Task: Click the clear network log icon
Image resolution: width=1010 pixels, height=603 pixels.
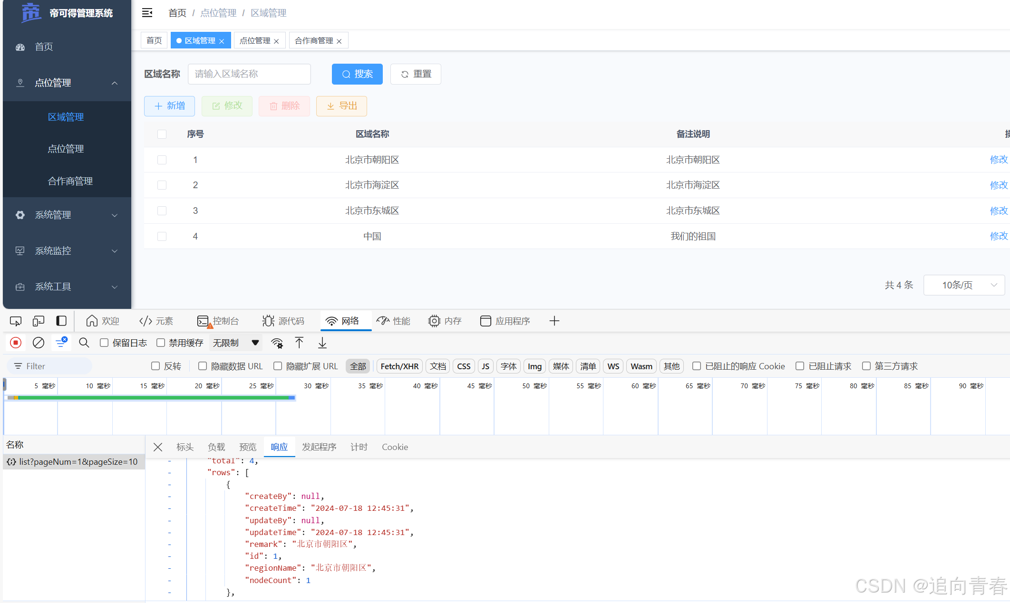Action: click(x=39, y=343)
